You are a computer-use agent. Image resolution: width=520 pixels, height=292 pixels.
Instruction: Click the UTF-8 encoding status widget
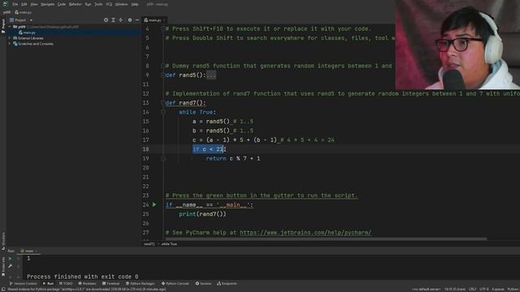484,290
